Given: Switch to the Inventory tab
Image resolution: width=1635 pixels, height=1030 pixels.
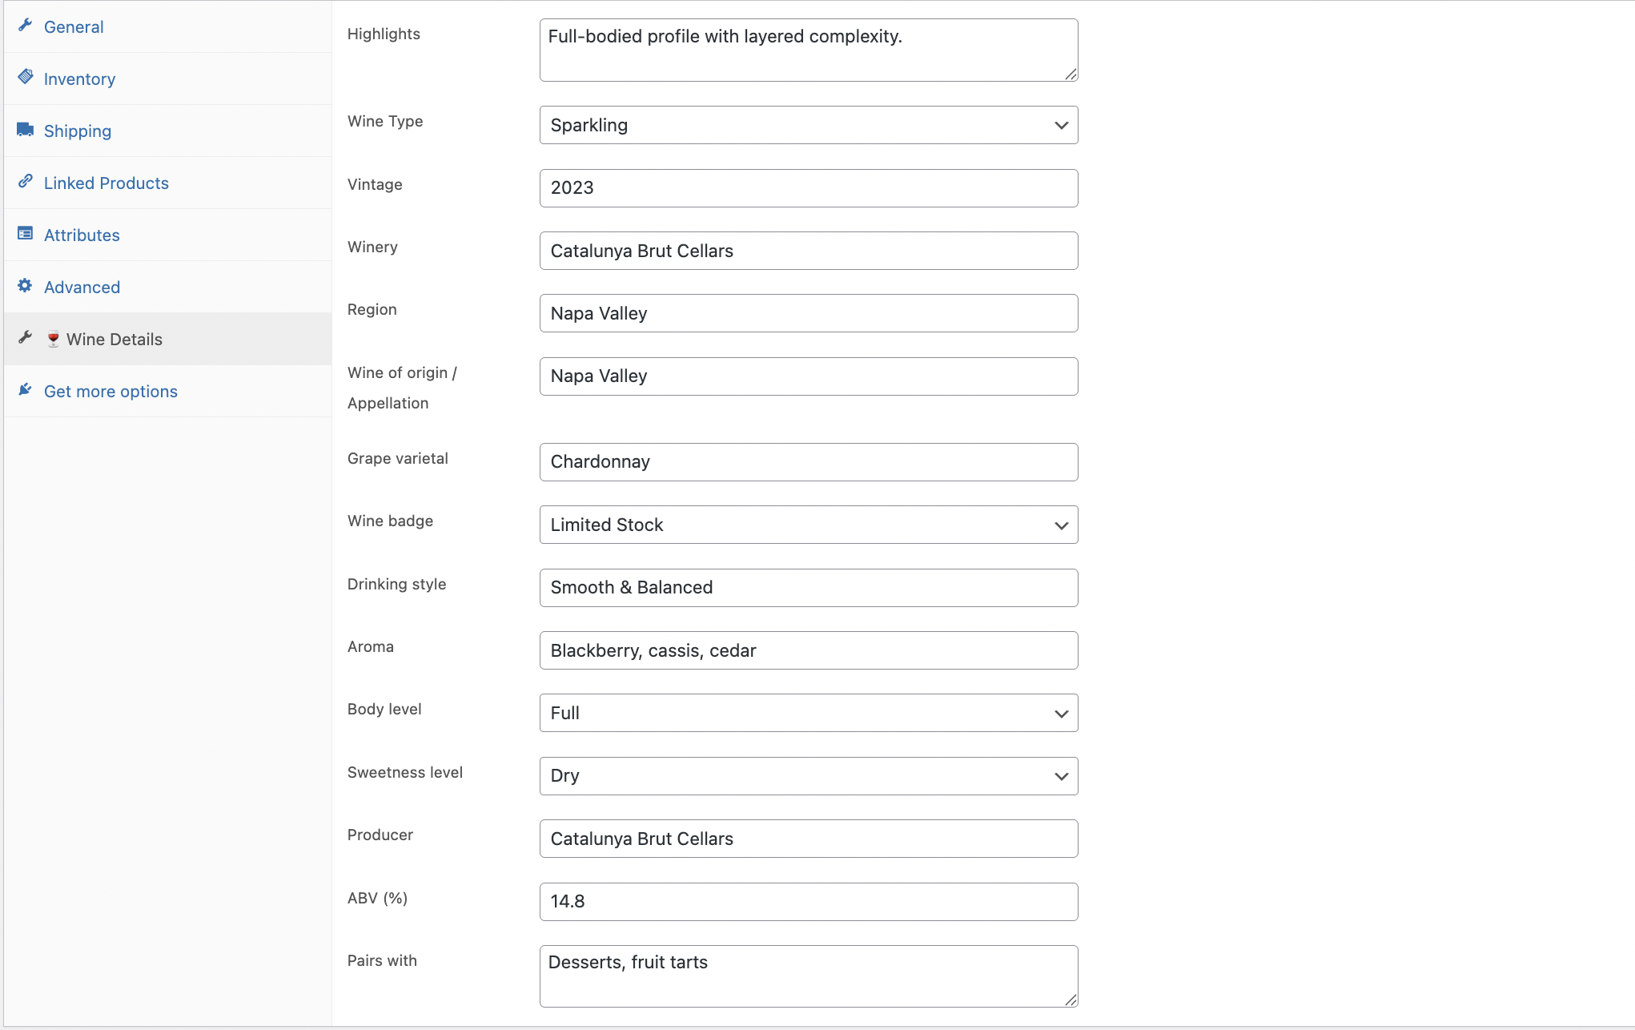Looking at the screenshot, I should pyautogui.click(x=79, y=78).
